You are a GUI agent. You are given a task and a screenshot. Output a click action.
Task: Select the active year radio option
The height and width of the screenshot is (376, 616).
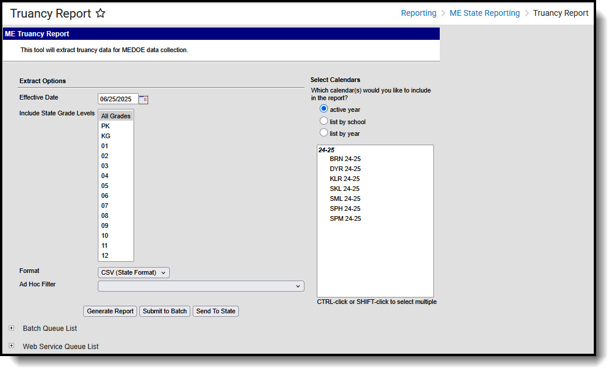(324, 108)
